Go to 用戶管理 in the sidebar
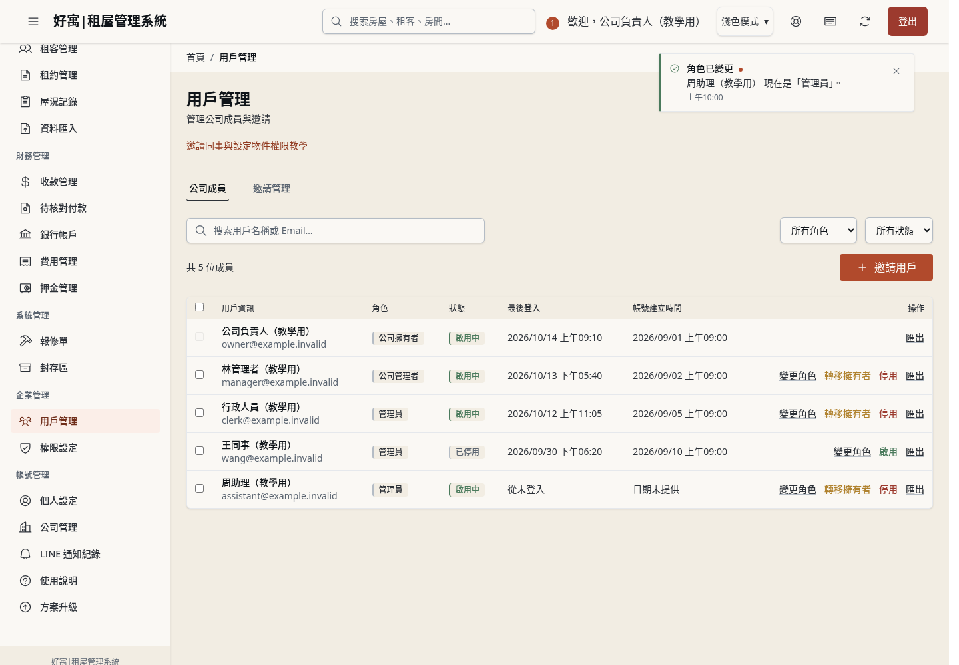The image size is (959, 665). pyautogui.click(x=85, y=421)
